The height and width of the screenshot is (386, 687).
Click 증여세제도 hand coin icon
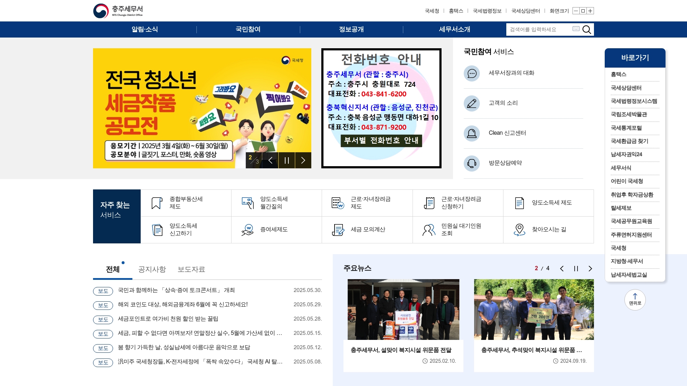pos(248,230)
